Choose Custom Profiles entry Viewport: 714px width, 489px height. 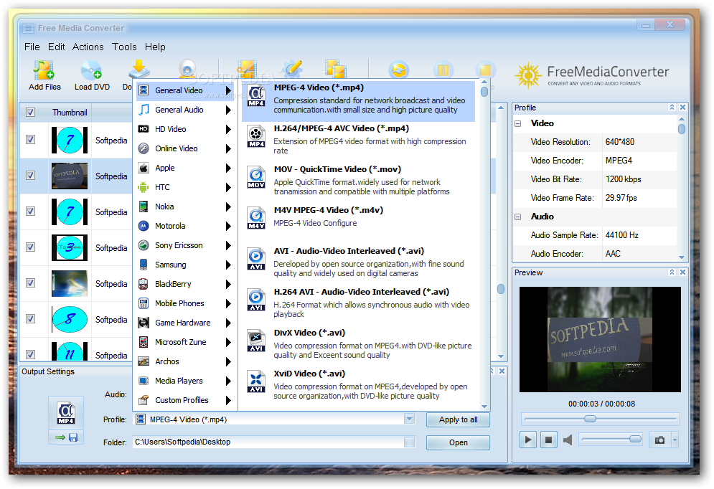pyautogui.click(x=185, y=400)
